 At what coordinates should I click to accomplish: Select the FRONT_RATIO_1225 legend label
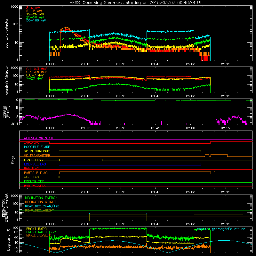coord(41,232)
